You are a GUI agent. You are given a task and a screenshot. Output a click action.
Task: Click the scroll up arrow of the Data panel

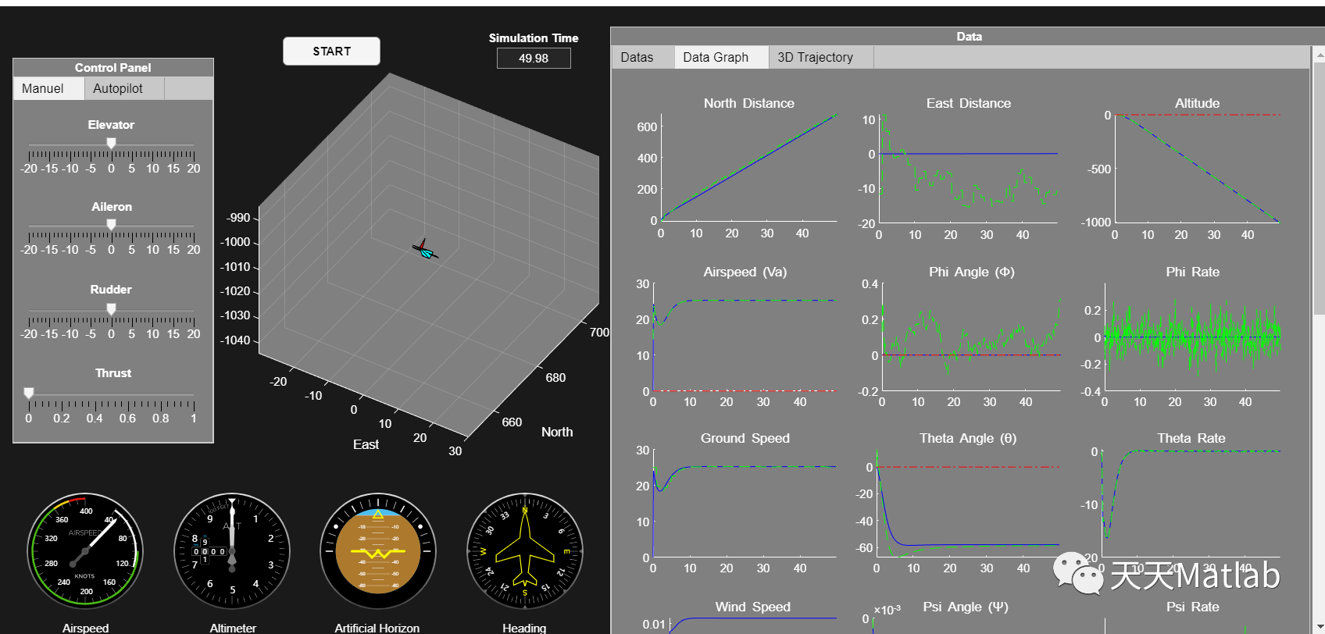[x=1319, y=55]
